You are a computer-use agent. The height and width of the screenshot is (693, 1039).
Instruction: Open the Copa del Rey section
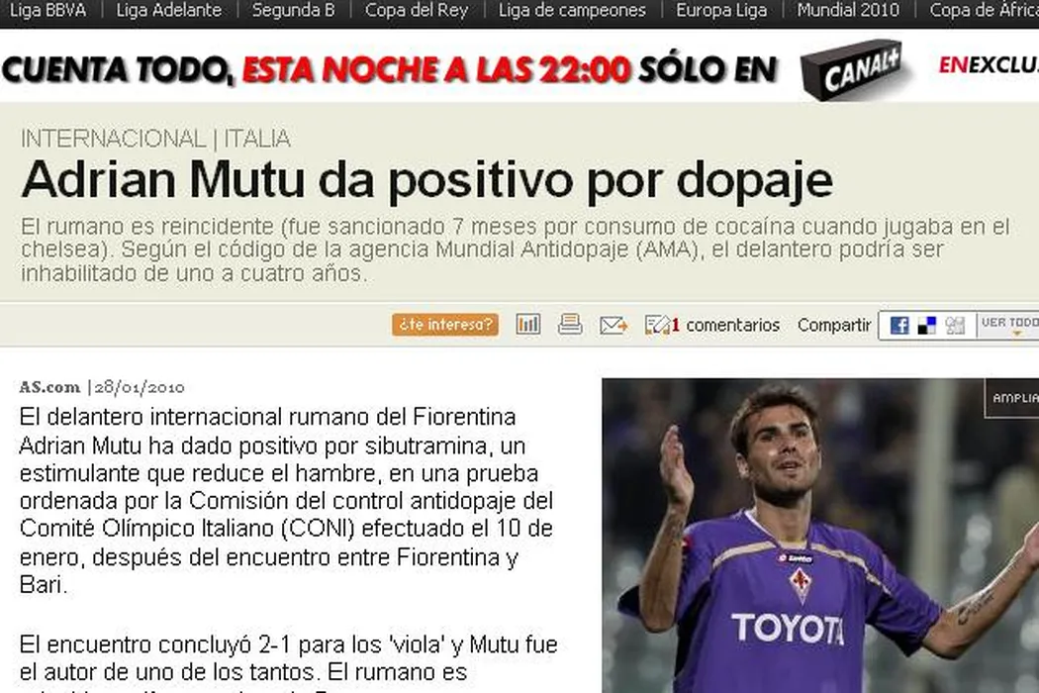pos(417,10)
